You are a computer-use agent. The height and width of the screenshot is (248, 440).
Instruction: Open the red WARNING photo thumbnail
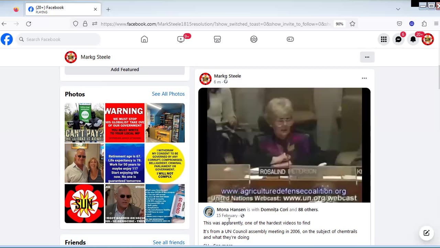[x=125, y=123]
